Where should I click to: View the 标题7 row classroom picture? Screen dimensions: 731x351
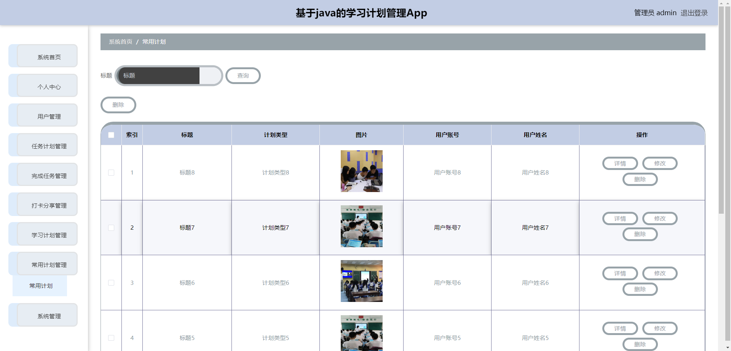pyautogui.click(x=361, y=226)
